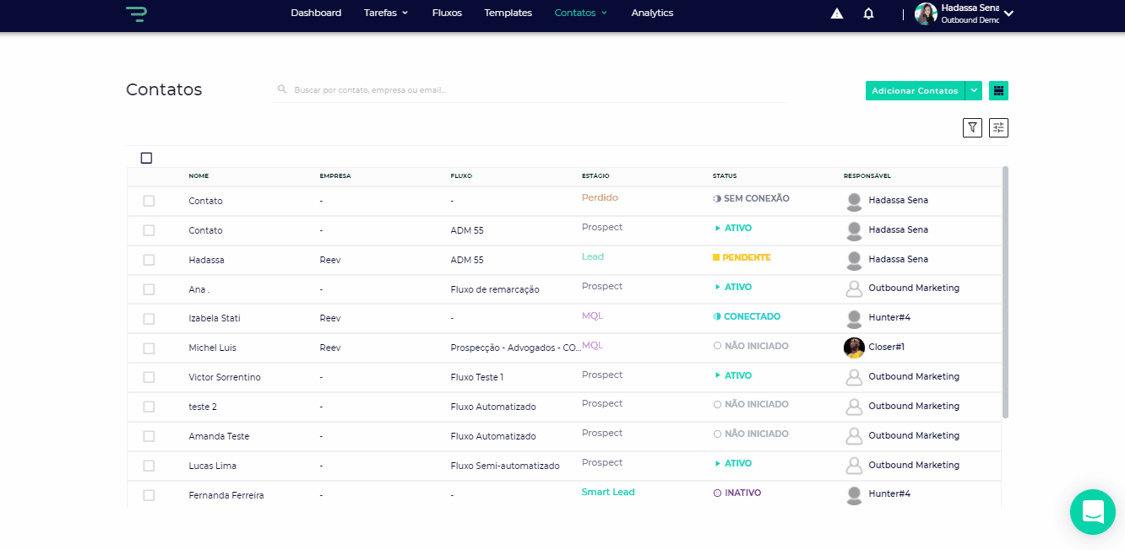The width and height of the screenshot is (1125, 550).
Task: Switch to grid view with the grid icon
Action: point(998,90)
